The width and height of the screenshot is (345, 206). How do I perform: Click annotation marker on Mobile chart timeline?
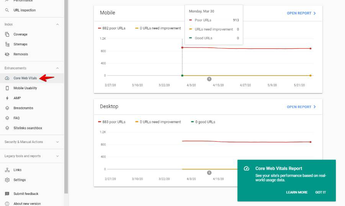(x=209, y=79)
